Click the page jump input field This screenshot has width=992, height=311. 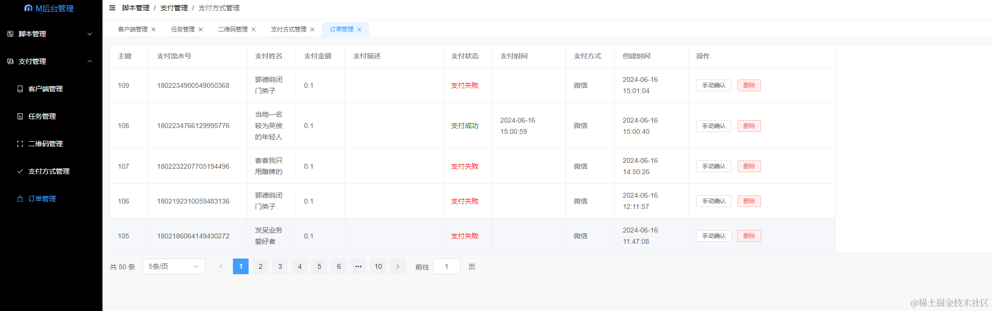[x=446, y=266]
